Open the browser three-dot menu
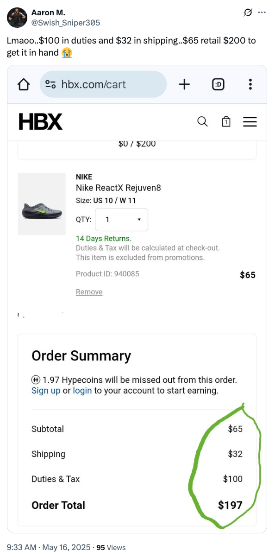Image resolution: width=275 pixels, height=557 pixels. [x=250, y=84]
